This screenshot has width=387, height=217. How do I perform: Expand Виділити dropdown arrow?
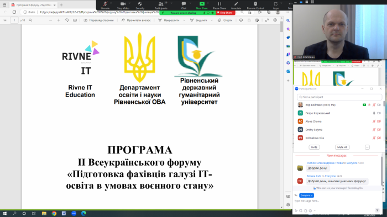(212, 20)
